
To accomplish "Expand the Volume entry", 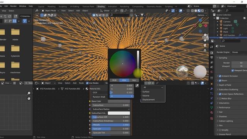I will [x=146, y=96].
